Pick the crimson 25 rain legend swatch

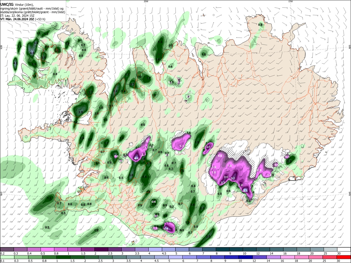(x=330, y=257)
